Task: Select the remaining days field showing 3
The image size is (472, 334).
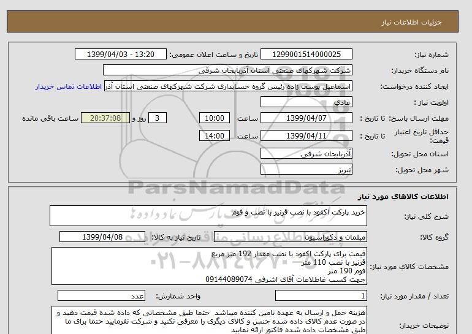Action: coord(158,118)
